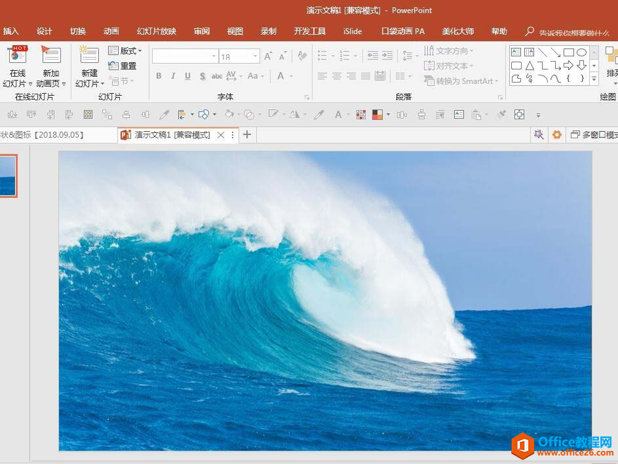Align text right in paragraph group

click(351, 75)
